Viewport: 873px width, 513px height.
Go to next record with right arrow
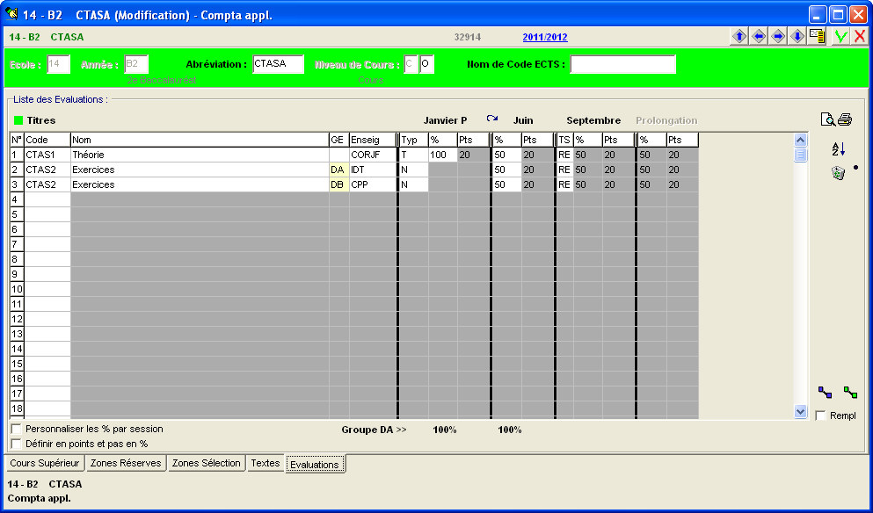point(778,37)
